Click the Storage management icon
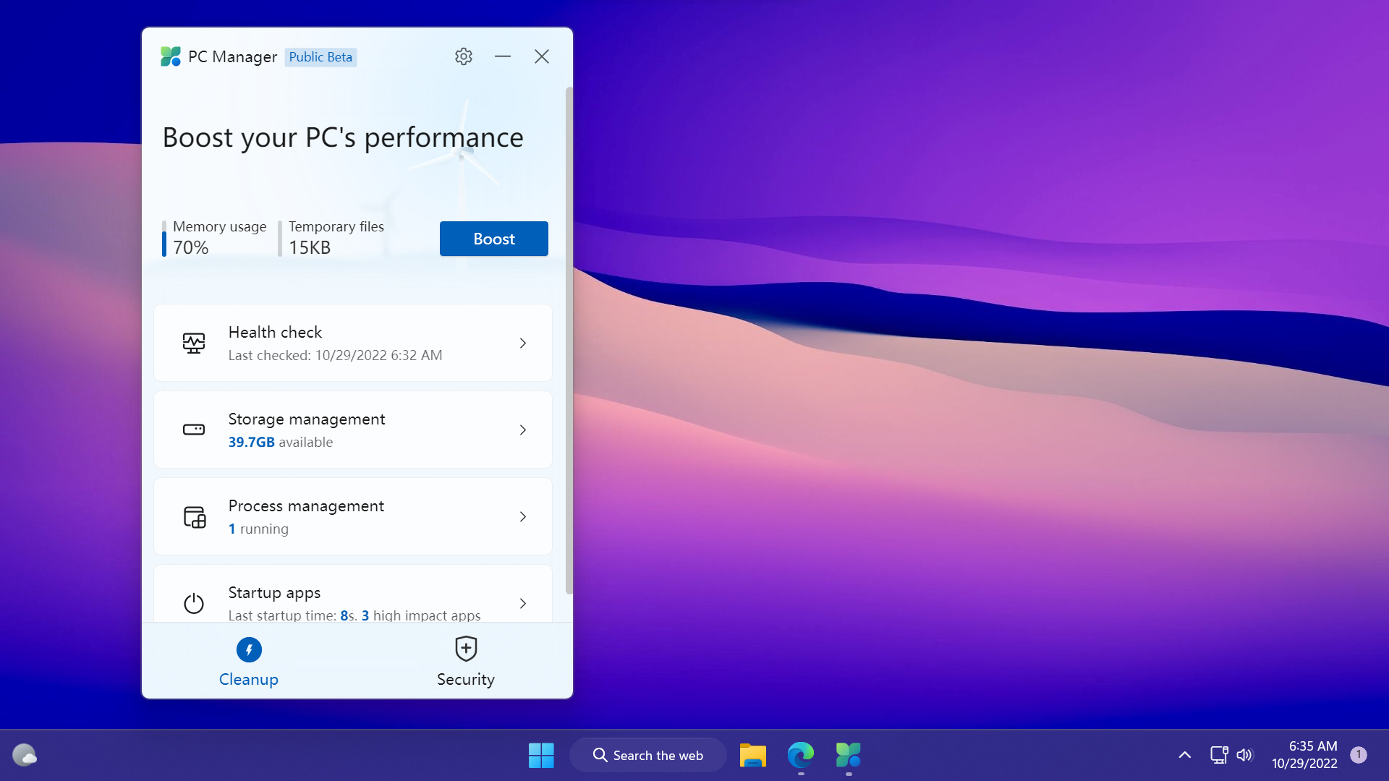 click(193, 430)
